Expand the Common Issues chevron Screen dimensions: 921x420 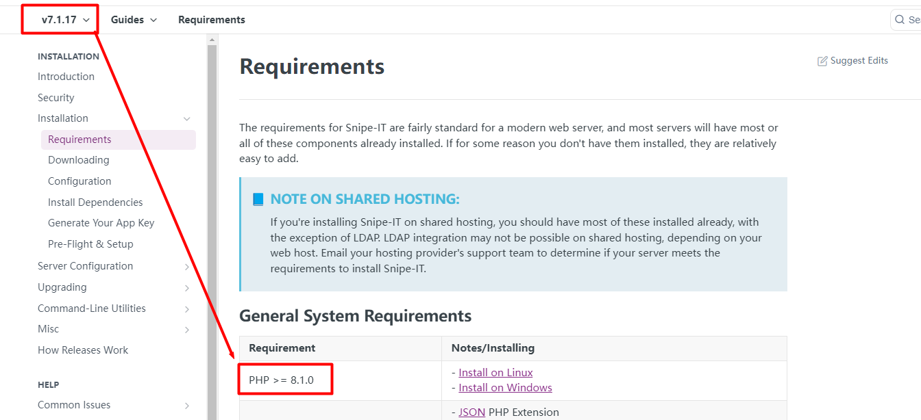tap(187, 406)
